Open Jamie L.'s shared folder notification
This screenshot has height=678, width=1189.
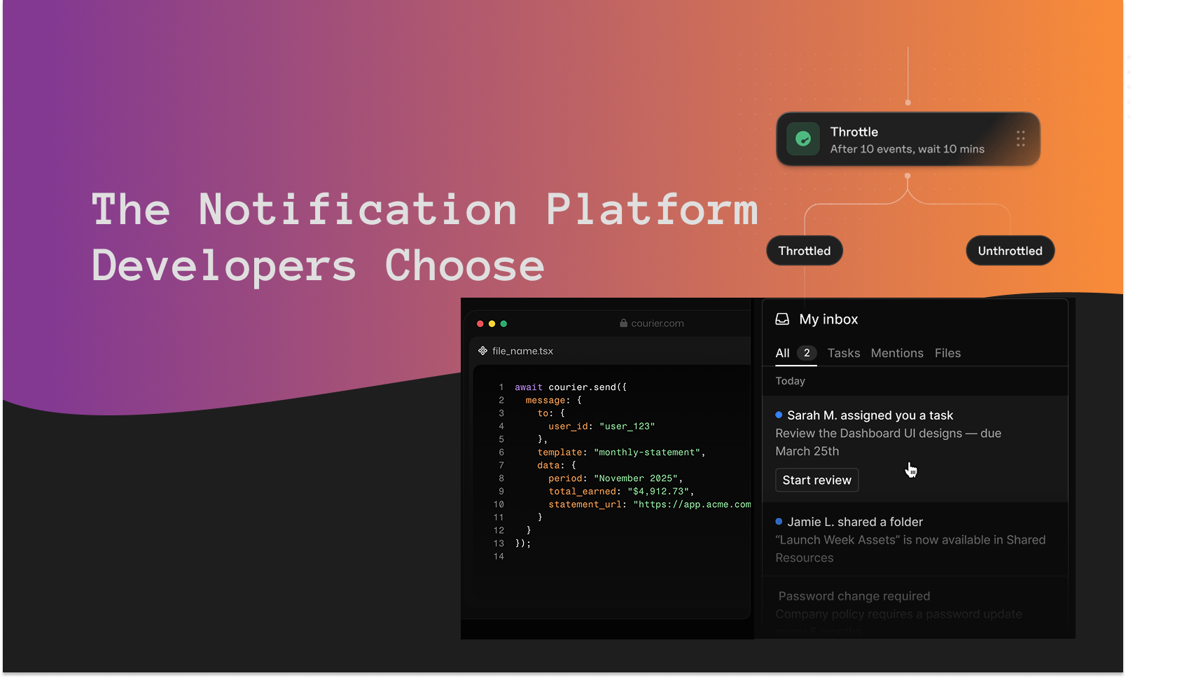click(854, 521)
